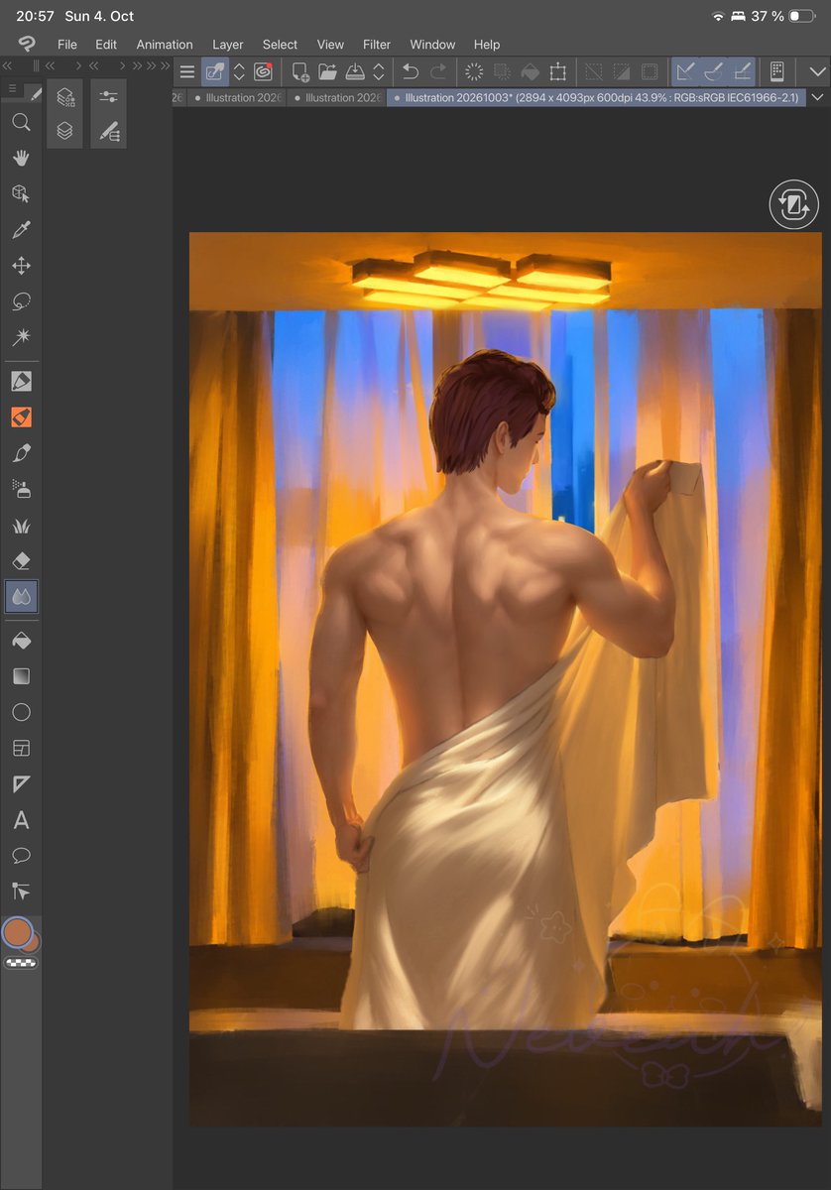Select the orange highlighted marker tool
Viewport: 831px width, 1190px height.
21,417
